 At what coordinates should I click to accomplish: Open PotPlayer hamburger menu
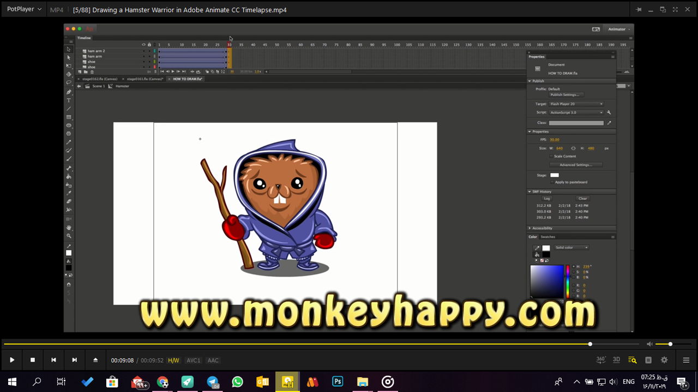click(x=686, y=360)
